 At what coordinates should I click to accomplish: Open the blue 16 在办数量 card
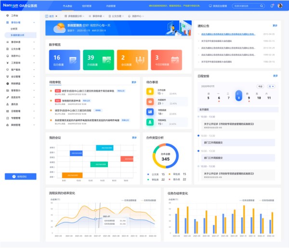click(x=65, y=60)
